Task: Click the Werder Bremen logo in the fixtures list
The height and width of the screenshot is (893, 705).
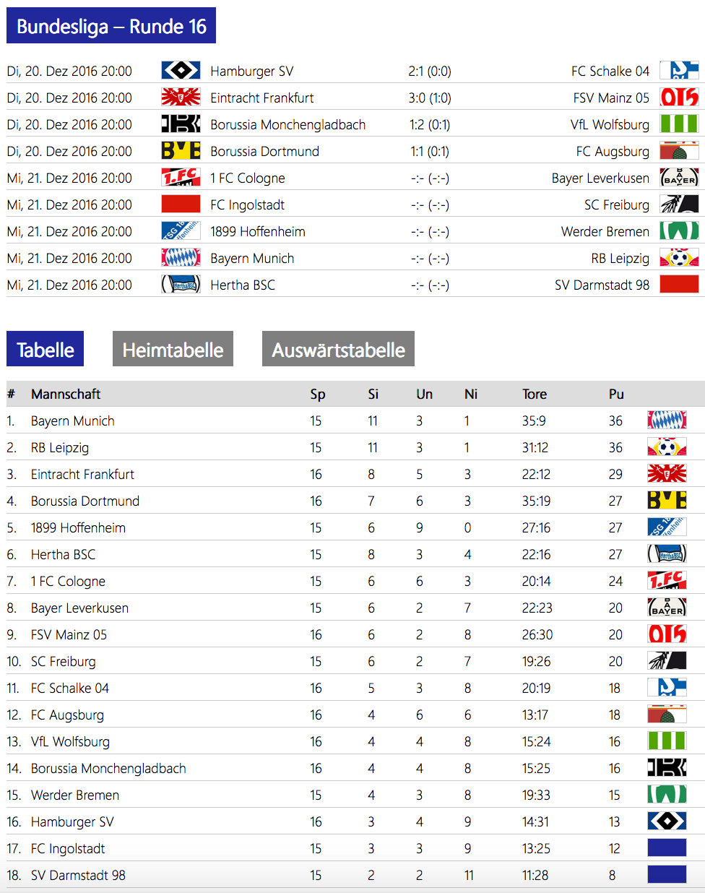Action: 679,231
